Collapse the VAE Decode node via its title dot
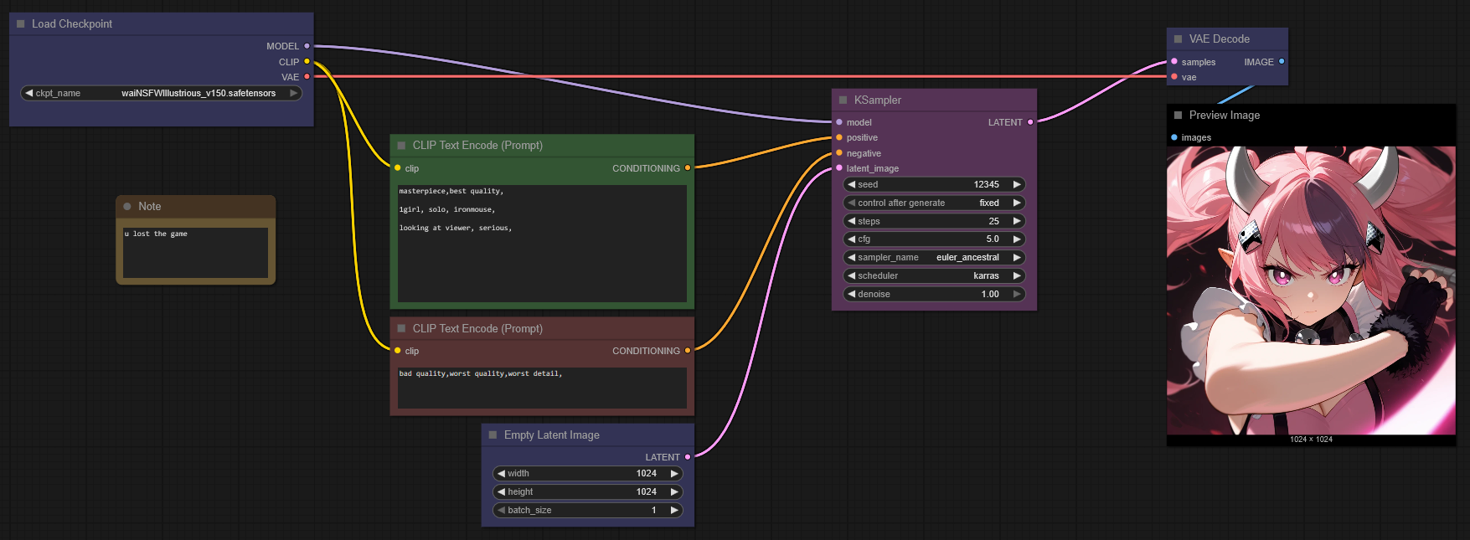 coord(1179,39)
